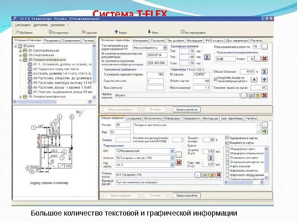Image resolution: width=297 pixels, height=223 pixels.
Task: Click the operations tree vertical scrollbar
Action: point(94,71)
